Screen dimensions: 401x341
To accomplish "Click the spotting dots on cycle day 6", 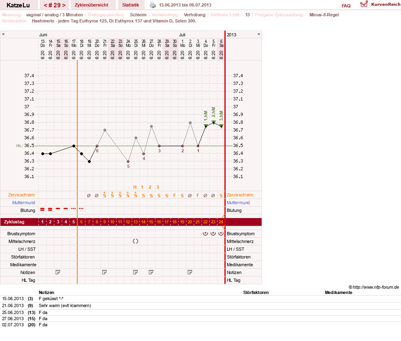I will pos(81,208).
